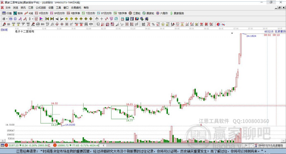Open the 江恩 menu
286x154 pixels.
[31, 8]
